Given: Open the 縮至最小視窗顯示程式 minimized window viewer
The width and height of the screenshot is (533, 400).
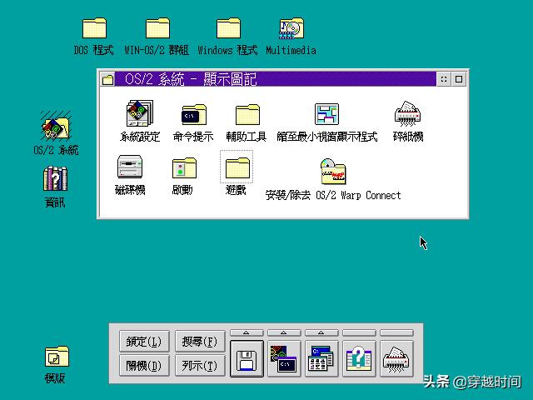Looking at the screenshot, I should click(x=326, y=115).
